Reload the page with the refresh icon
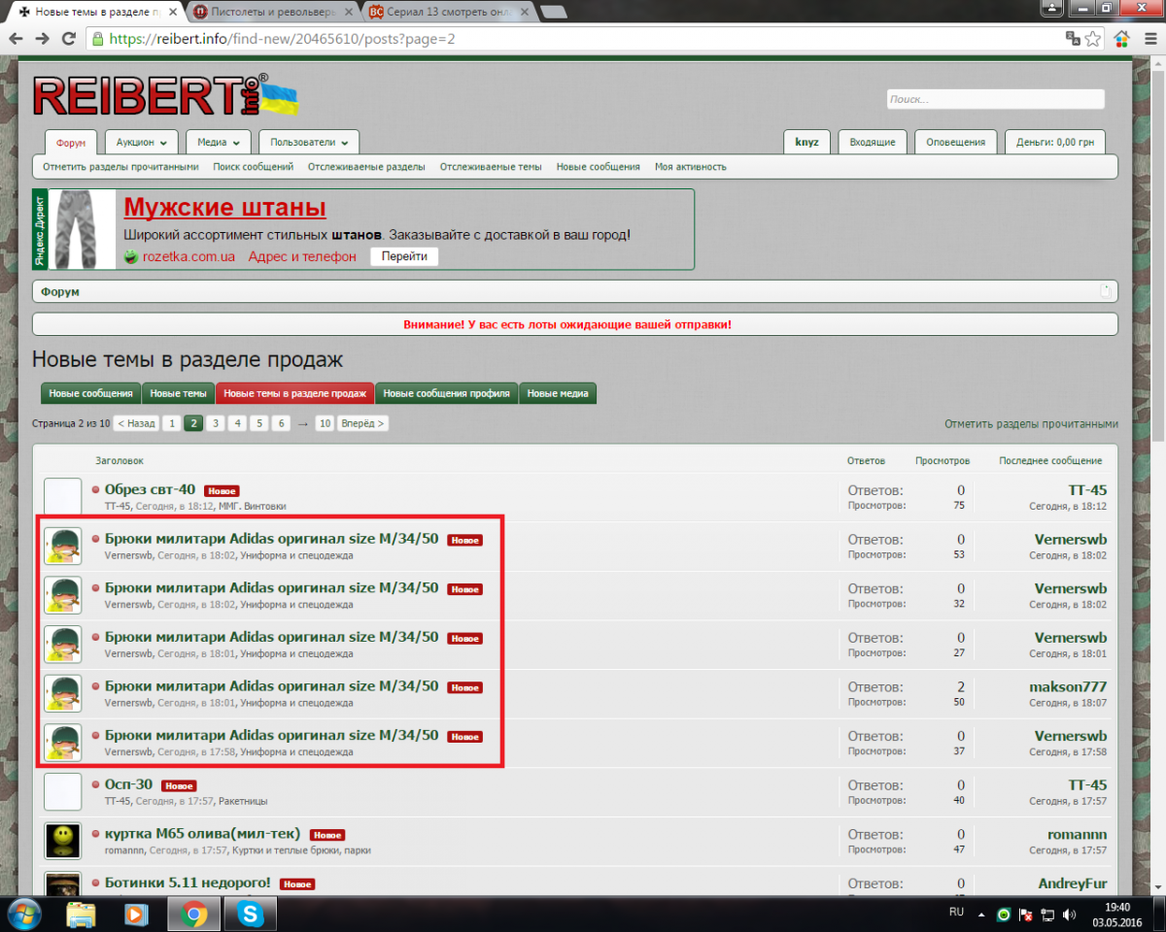Viewport: 1166px width, 932px height. [x=68, y=39]
